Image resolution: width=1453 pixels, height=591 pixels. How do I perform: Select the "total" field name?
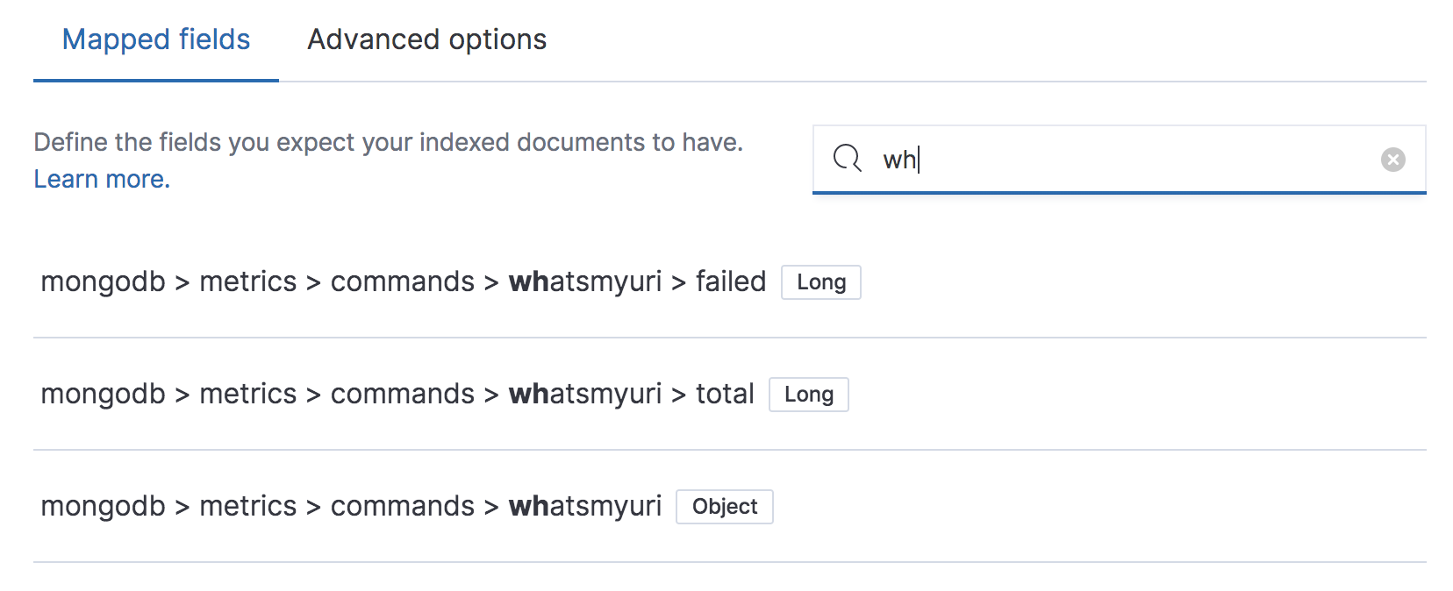(725, 394)
